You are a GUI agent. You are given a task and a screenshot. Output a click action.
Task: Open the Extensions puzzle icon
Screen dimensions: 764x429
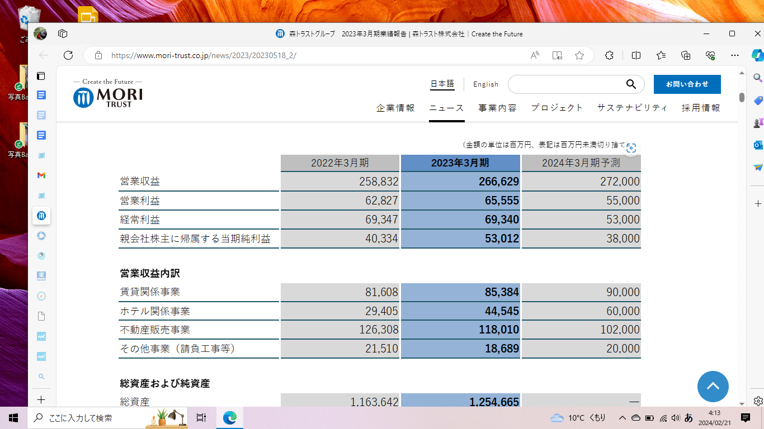click(610, 55)
